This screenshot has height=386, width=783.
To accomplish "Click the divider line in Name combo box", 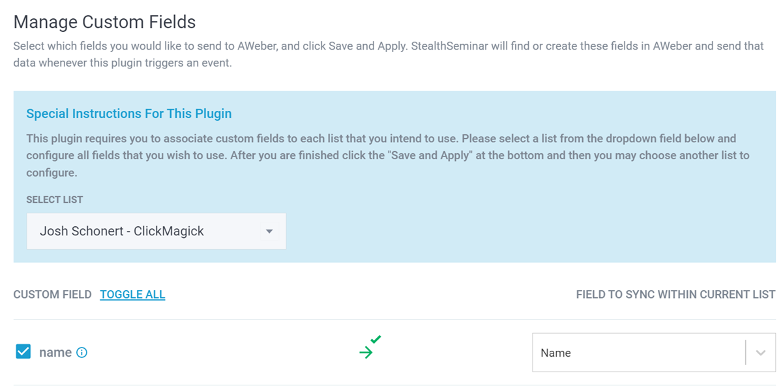I will pos(745,353).
